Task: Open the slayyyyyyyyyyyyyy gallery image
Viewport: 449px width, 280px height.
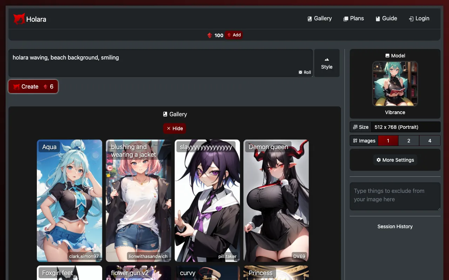Action: [207, 201]
